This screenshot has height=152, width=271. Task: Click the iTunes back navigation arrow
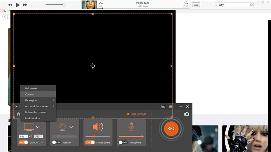tap(5, 17)
